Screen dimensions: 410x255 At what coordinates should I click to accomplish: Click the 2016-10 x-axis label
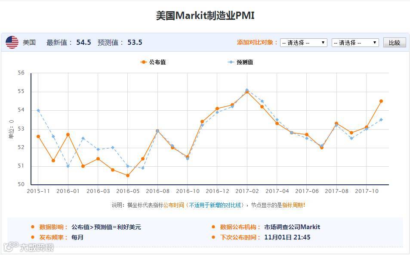188,191
